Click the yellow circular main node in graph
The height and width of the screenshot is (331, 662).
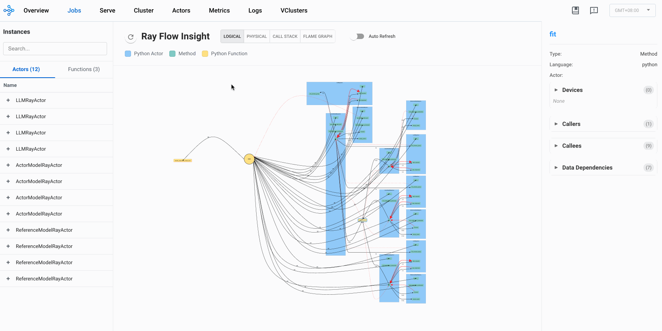click(x=249, y=159)
